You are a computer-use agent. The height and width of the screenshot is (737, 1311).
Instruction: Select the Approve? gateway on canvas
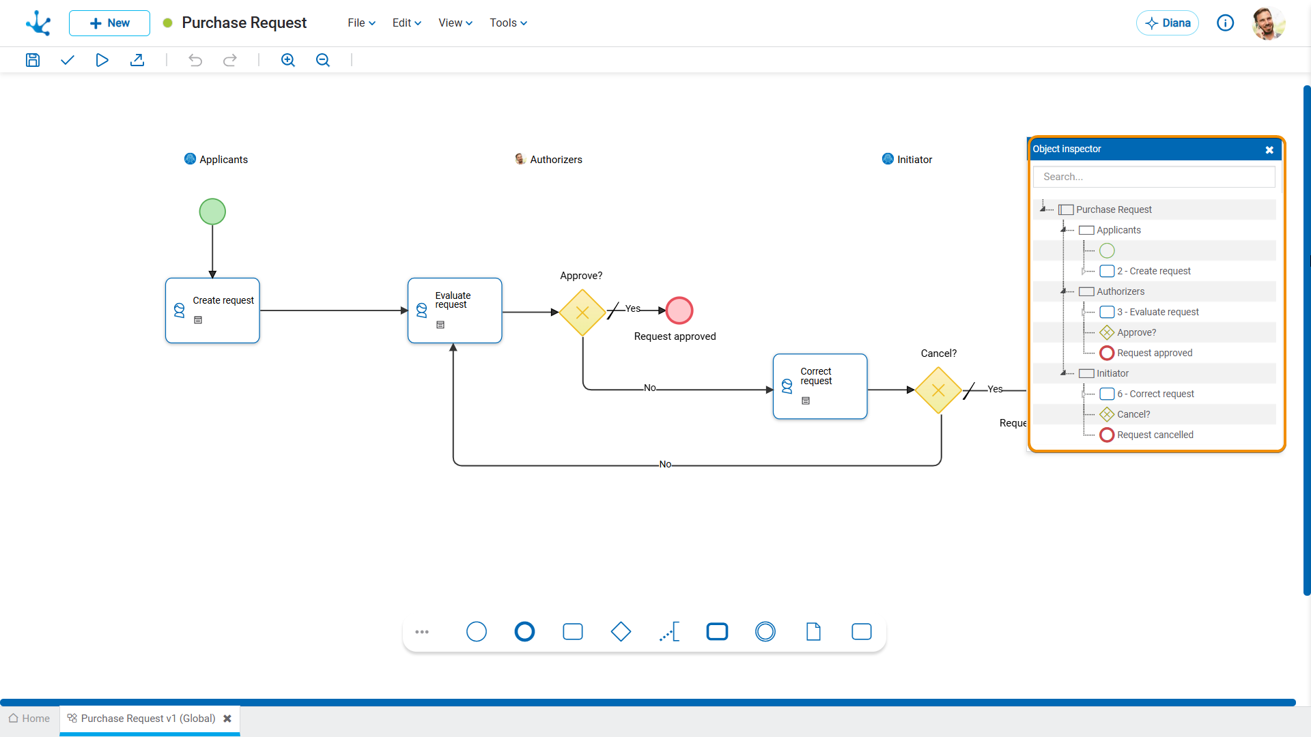pyautogui.click(x=582, y=313)
